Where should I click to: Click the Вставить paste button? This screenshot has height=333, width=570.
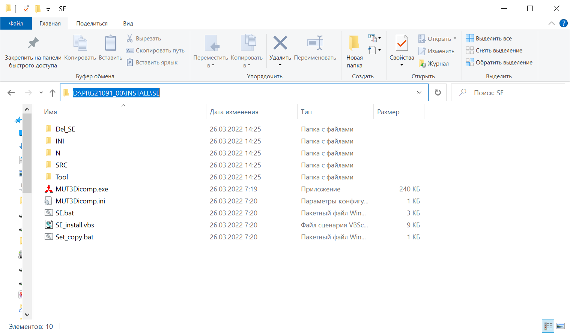tap(110, 48)
